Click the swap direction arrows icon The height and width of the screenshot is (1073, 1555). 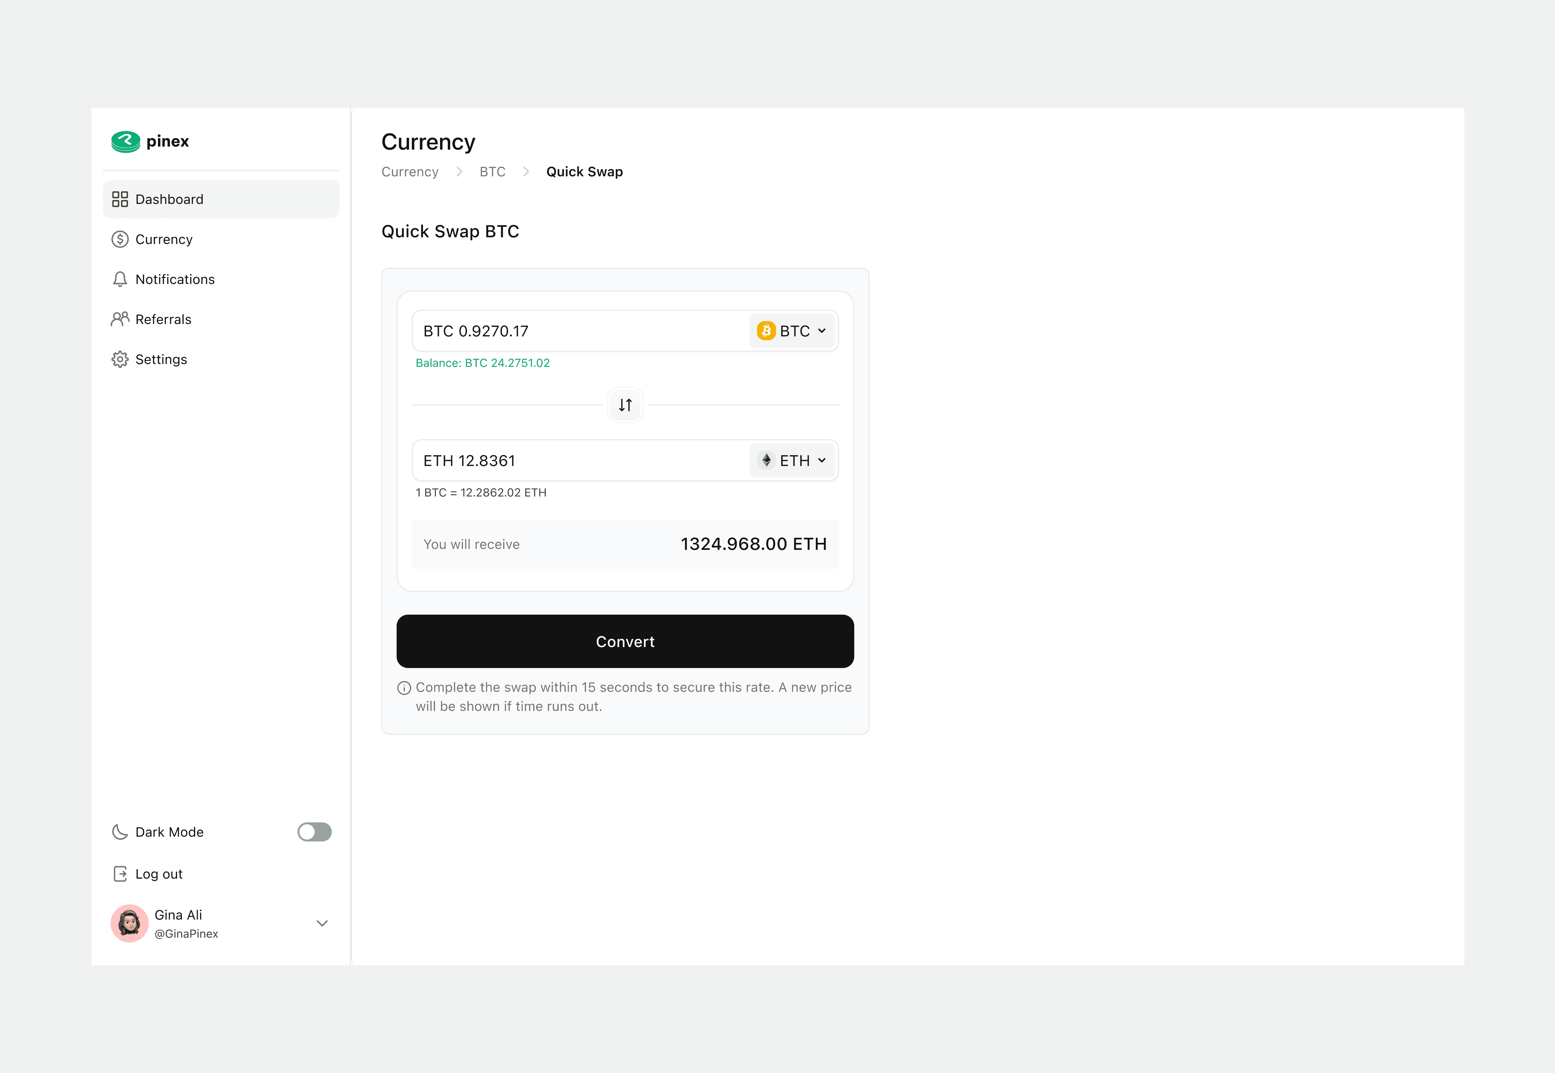625,405
